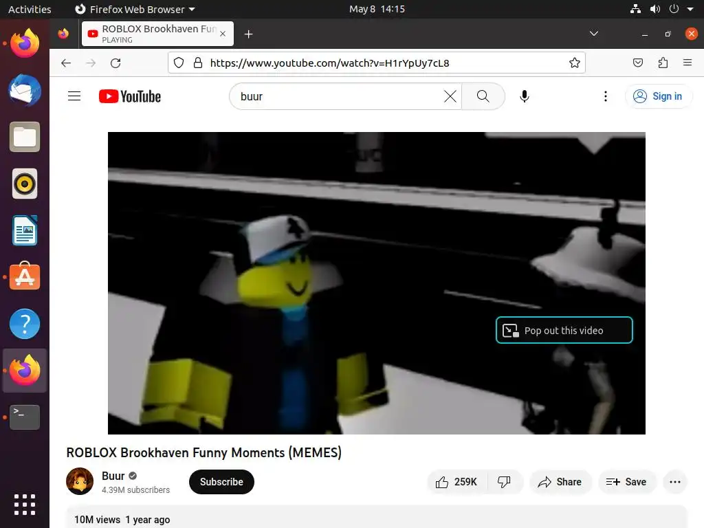Open YouTube settings three-dot menu
The height and width of the screenshot is (528, 704).
pos(605,96)
